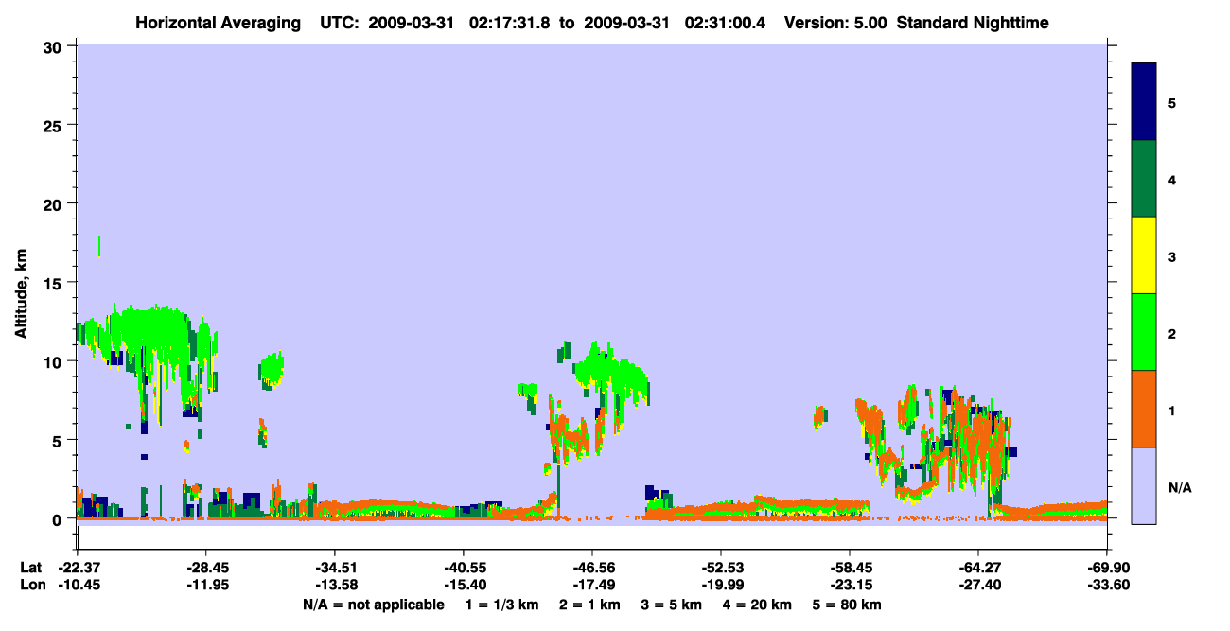Click the longitude value -27.40
Viewport: 1230px width, 631px height.
click(977, 585)
